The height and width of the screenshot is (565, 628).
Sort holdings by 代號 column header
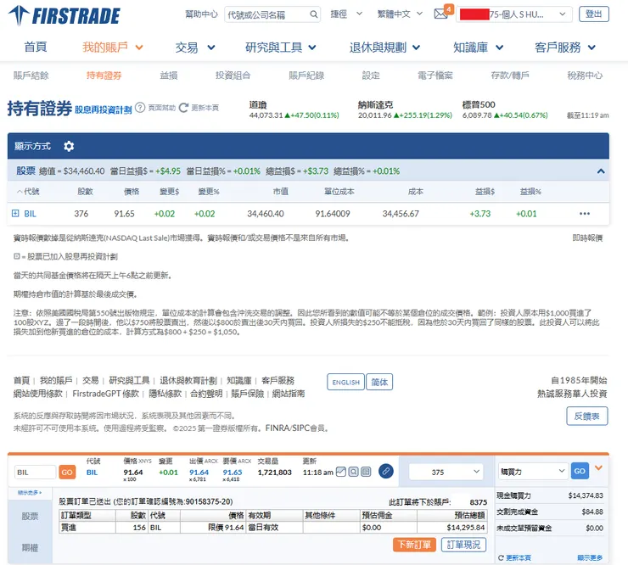[x=31, y=192]
